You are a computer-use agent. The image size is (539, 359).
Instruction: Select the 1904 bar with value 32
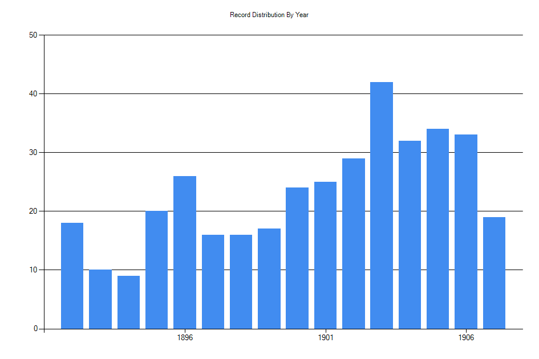[410, 235]
